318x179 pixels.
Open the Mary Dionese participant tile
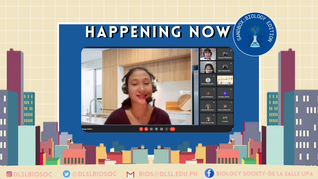(x=225, y=67)
